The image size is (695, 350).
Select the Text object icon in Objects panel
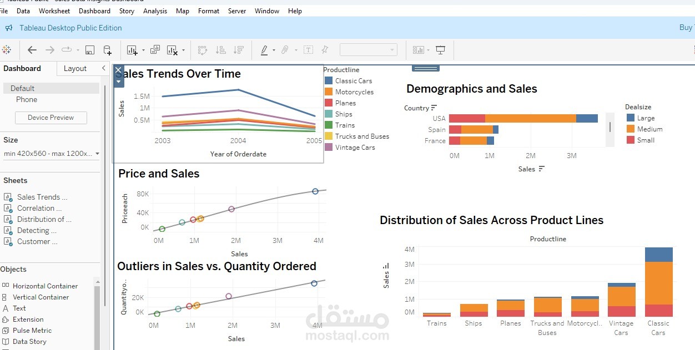[6, 308]
